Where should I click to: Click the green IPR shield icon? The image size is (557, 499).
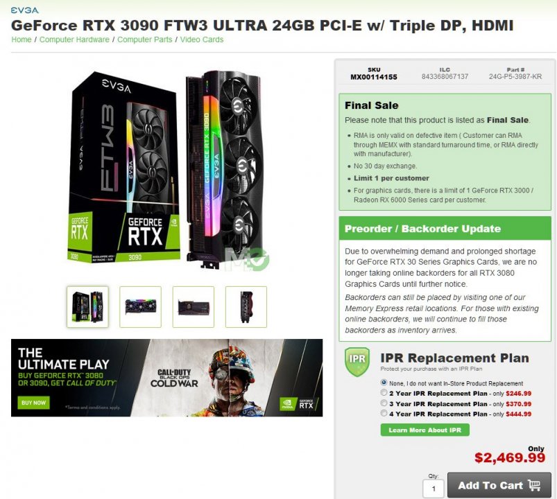357,361
